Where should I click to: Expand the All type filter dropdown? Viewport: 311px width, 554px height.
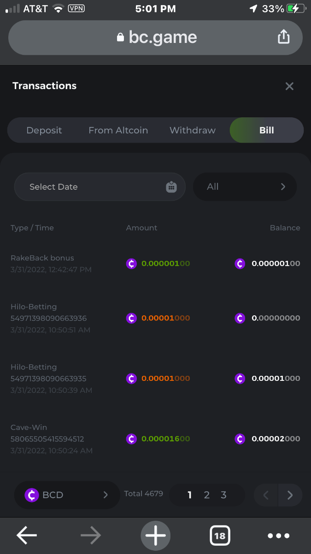pyautogui.click(x=245, y=187)
